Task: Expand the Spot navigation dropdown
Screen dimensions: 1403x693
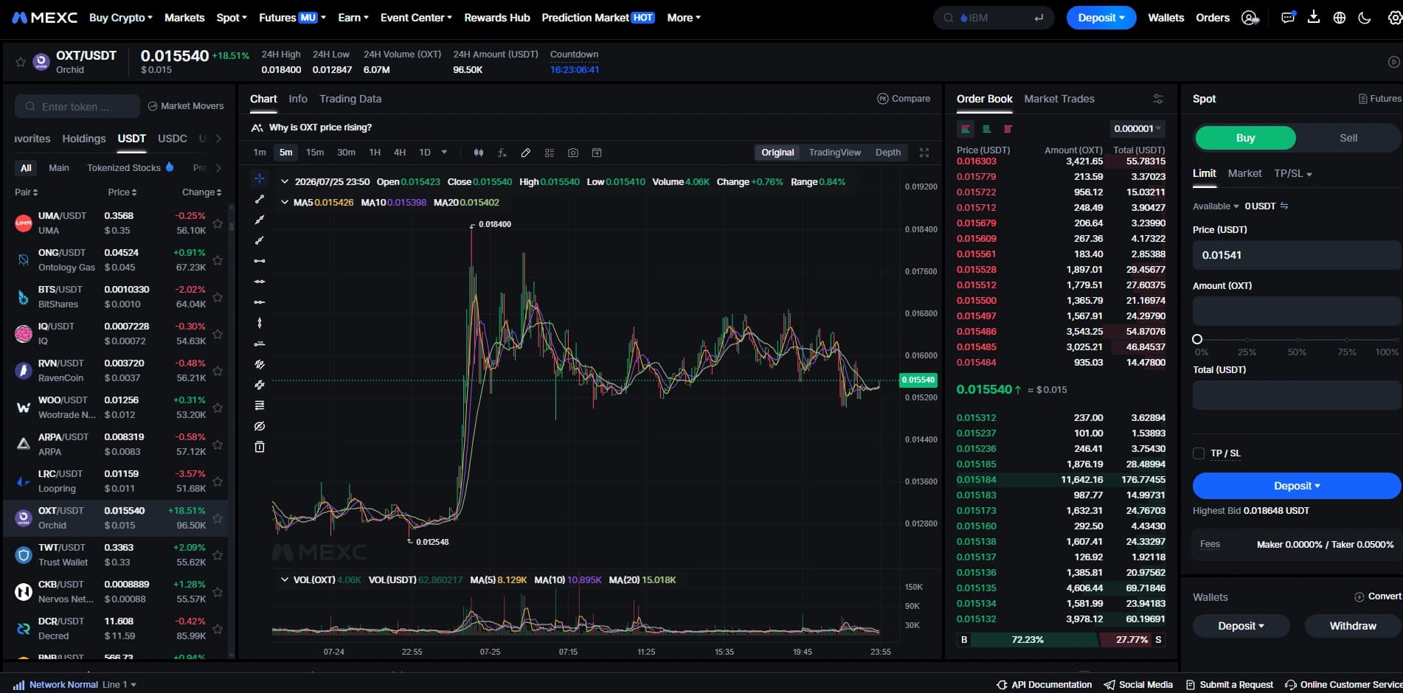Action: coord(232,18)
